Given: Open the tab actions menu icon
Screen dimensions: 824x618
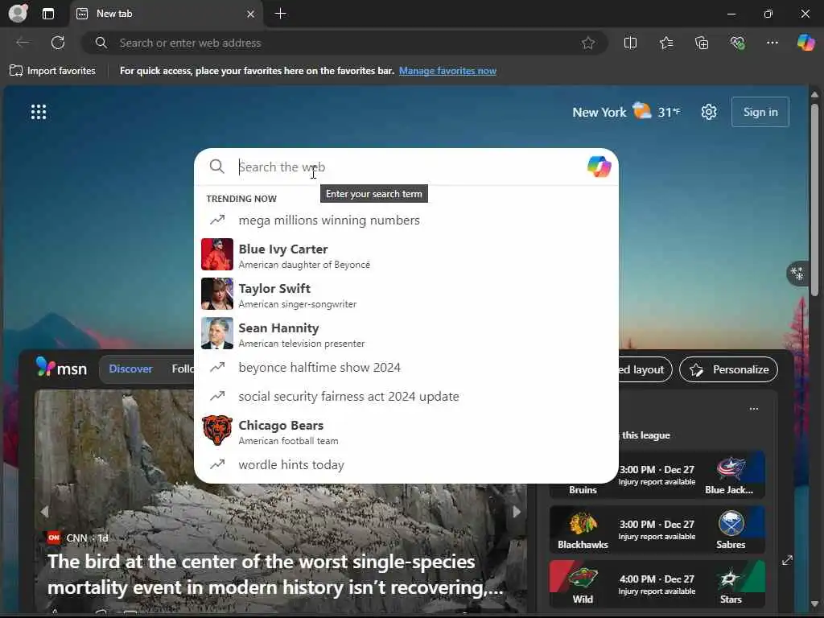Looking at the screenshot, I should (x=47, y=14).
